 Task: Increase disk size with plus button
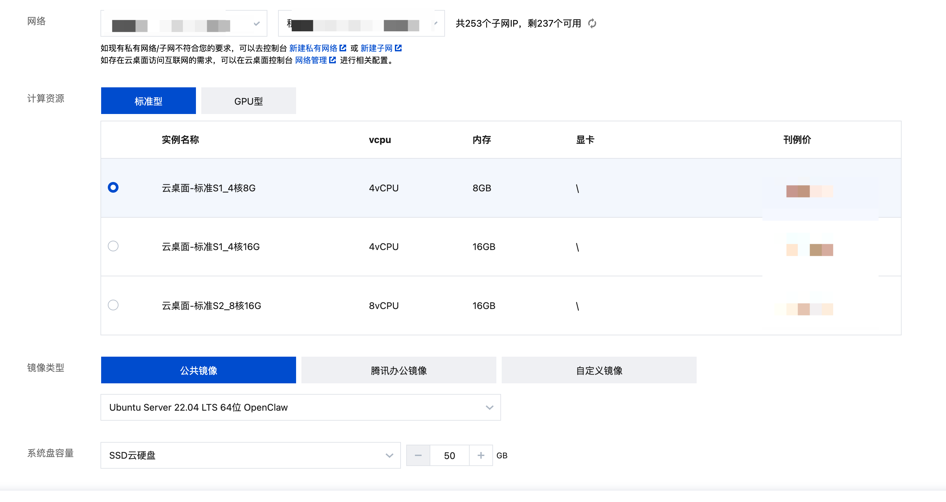[481, 455]
